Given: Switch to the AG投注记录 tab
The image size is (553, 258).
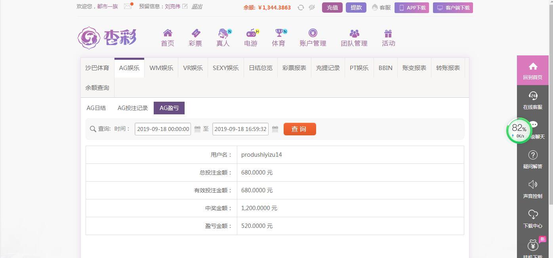Looking at the screenshot, I should 132,108.
